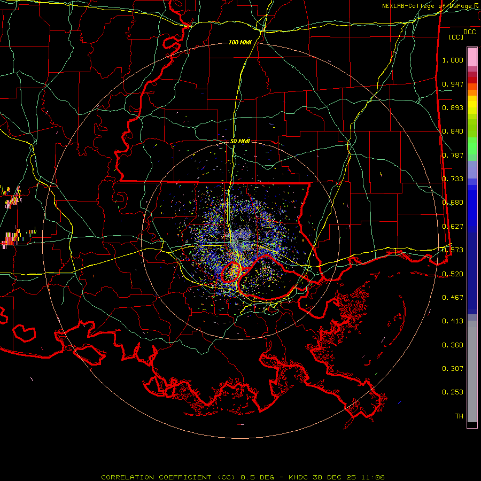Image resolution: width=481 pixels, height=481 pixels.
Task: Click the 100 NMI range ring label
Action: (240, 42)
